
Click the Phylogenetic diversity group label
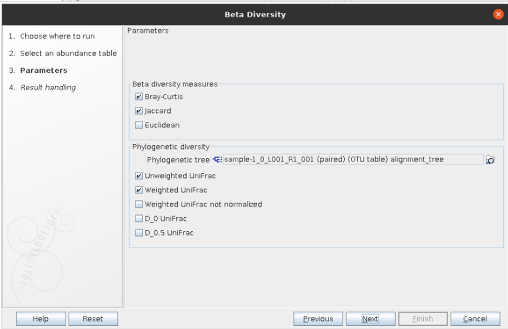171,147
